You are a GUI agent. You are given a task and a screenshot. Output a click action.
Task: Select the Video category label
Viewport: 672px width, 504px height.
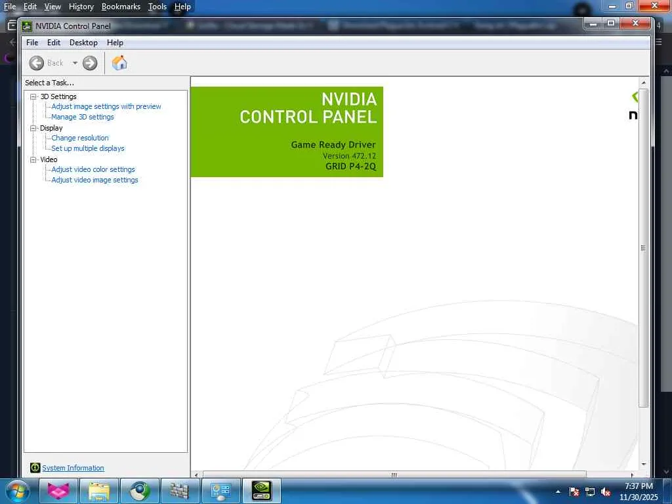pos(49,159)
